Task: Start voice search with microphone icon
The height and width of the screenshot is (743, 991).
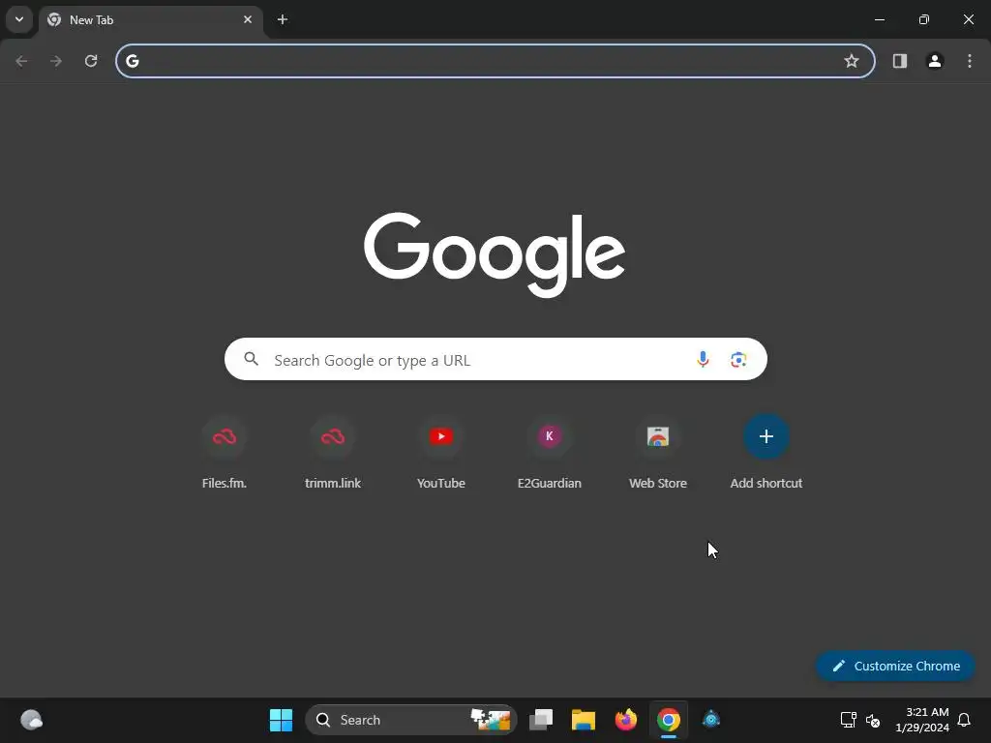Action: 703,359
